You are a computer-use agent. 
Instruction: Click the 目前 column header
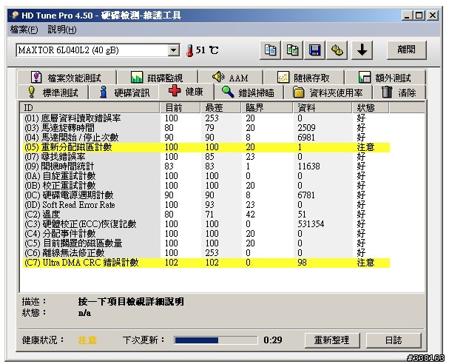point(180,108)
